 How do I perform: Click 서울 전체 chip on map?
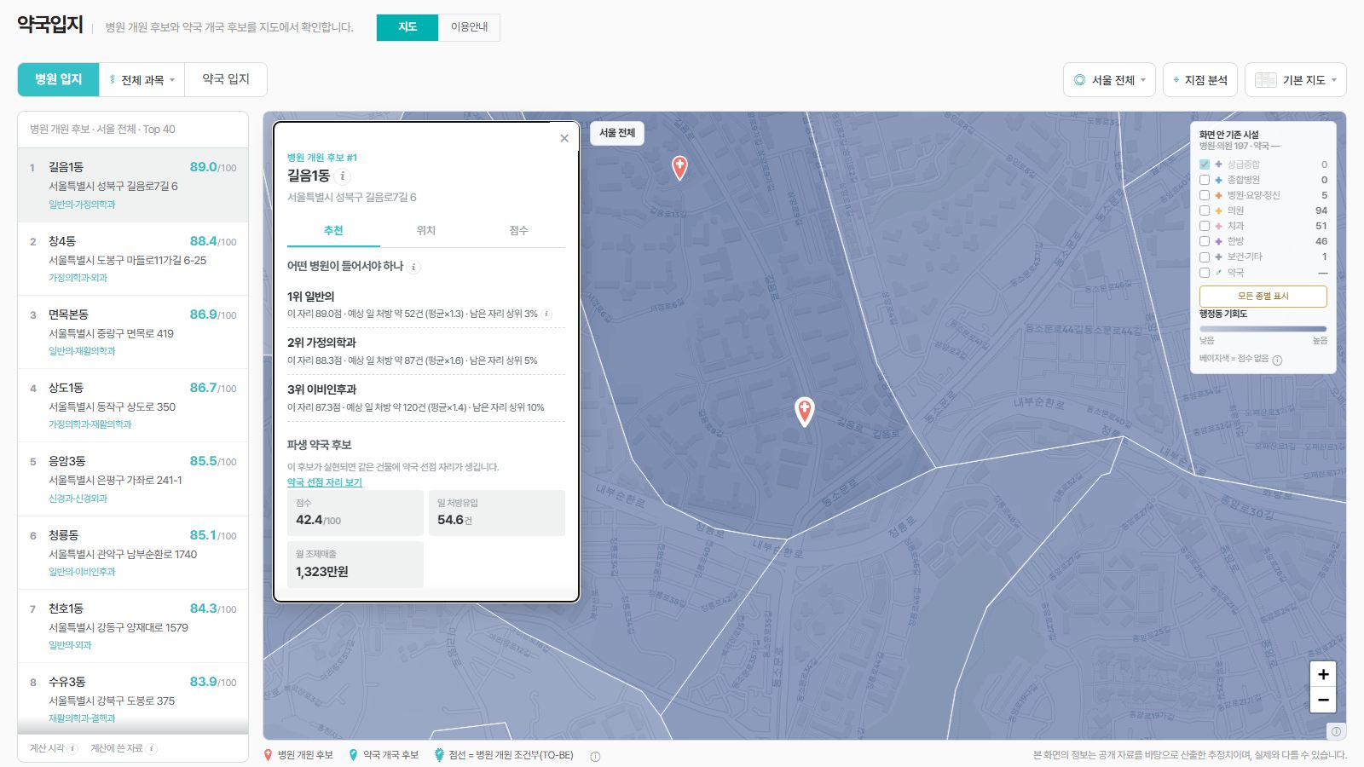click(617, 133)
